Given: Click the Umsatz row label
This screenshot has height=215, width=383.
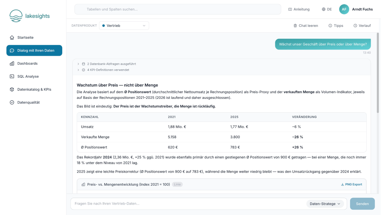Looking at the screenshot, I should pyautogui.click(x=87, y=127).
